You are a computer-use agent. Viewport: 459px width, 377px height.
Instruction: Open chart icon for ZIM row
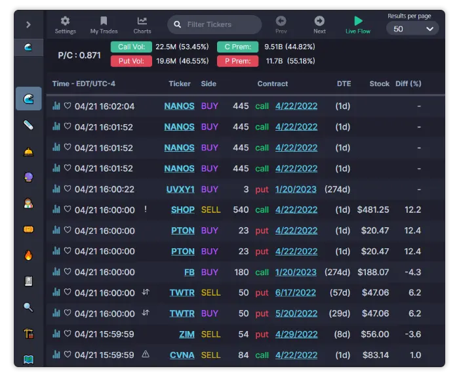(56, 334)
